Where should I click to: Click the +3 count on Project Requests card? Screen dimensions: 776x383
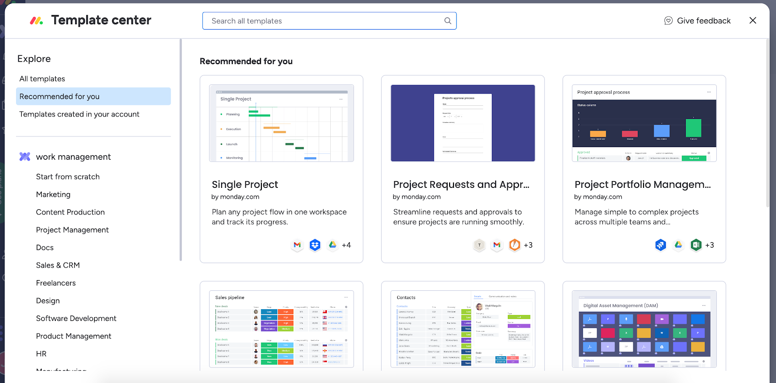click(x=528, y=245)
